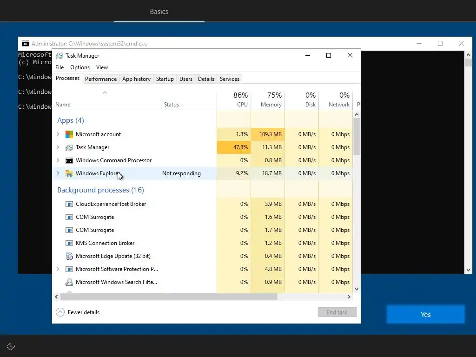Viewport: 476px width, 357px height.
Task: Select the Microsoft Edge Update (32 bit) name
Action: pyautogui.click(x=113, y=256)
